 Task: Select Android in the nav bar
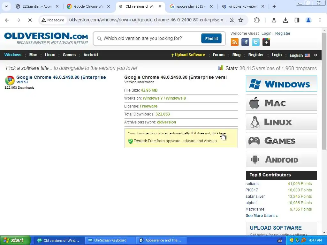point(90,55)
